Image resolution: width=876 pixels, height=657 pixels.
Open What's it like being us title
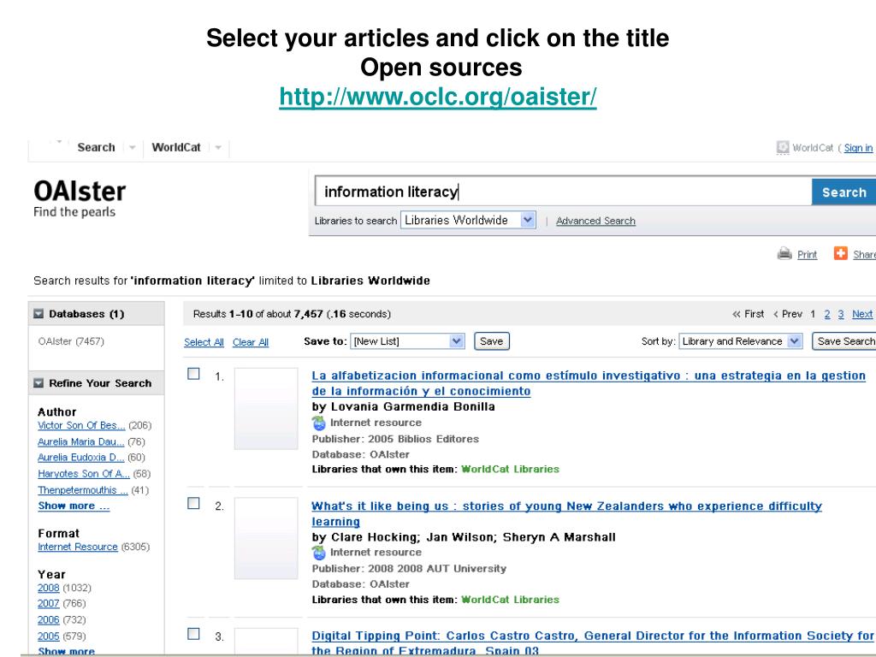pos(566,513)
